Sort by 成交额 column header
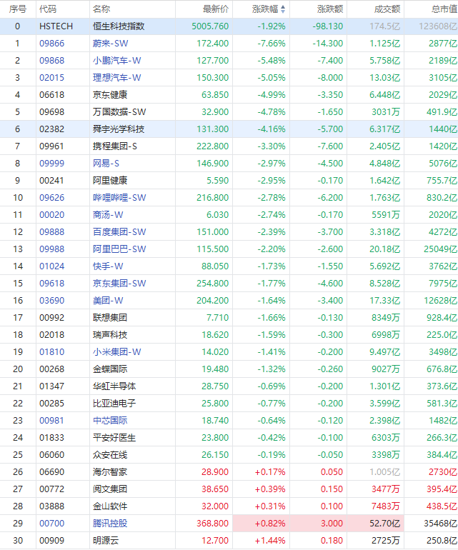The height and width of the screenshot is (550, 458). [387, 9]
